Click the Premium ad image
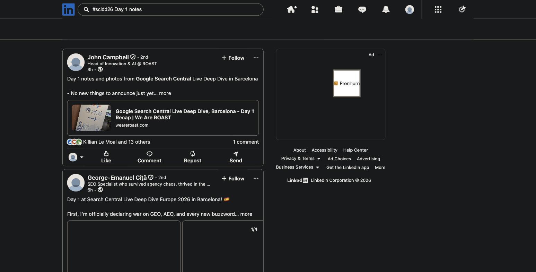 [346, 83]
